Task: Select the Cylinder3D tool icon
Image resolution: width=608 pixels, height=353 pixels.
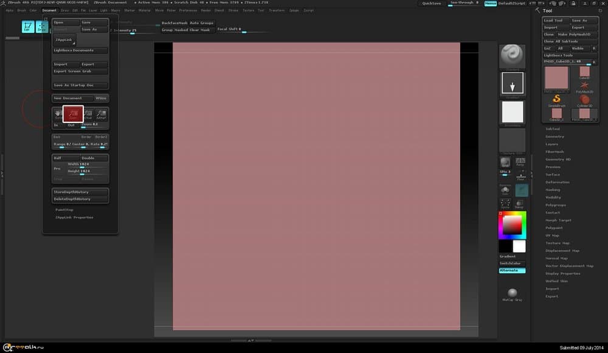Action: point(584,100)
